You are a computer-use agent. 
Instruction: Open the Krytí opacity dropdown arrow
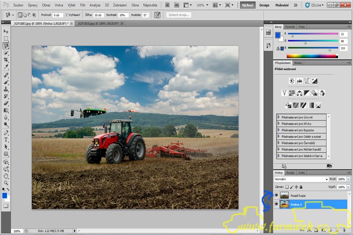click(349, 179)
